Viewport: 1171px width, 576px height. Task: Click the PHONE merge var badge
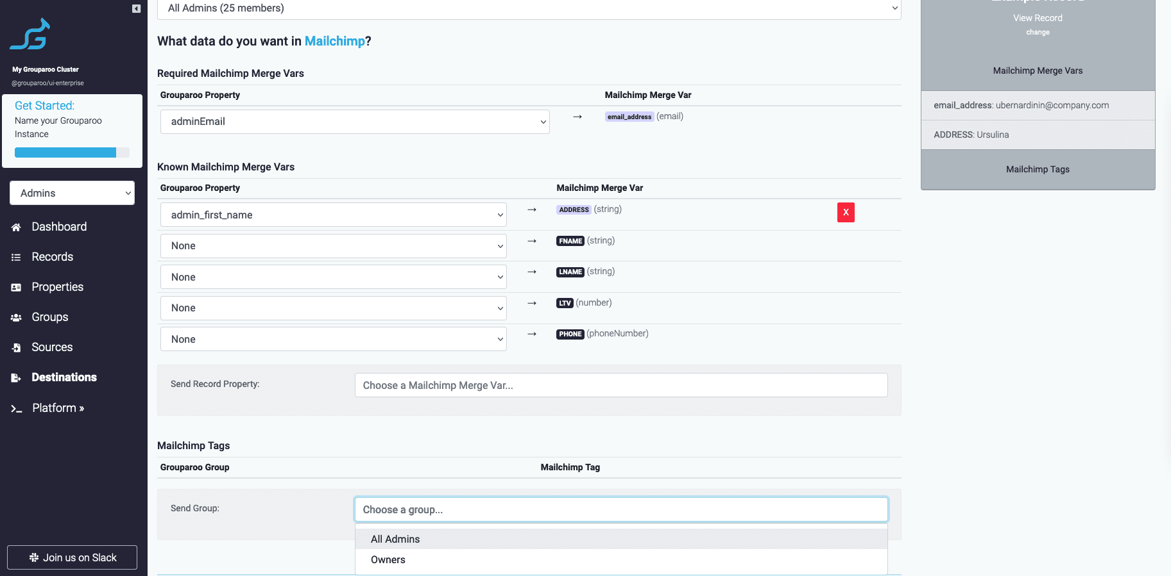point(570,334)
